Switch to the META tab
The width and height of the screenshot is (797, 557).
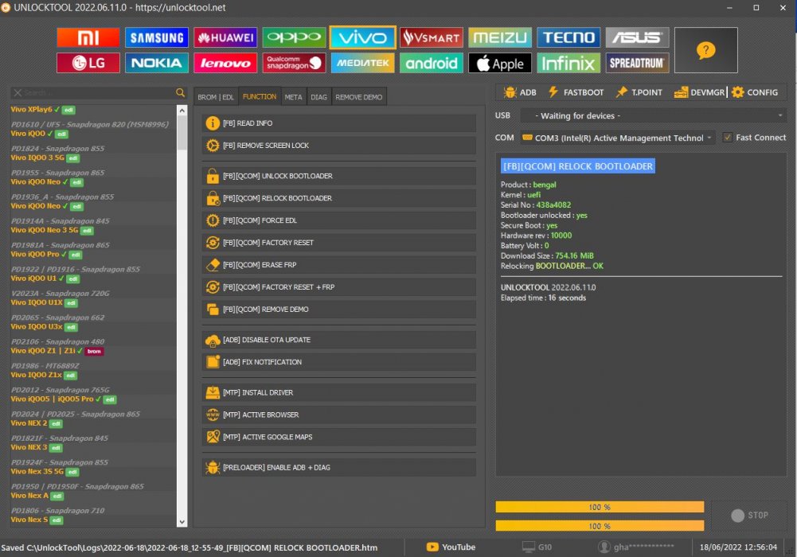pos(293,97)
